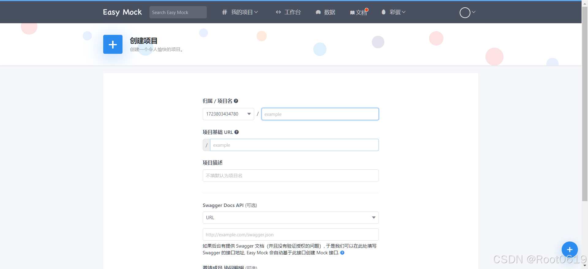Viewport: 588px width, 269px height.
Task: Click the Easy Mock logo
Action: [122, 12]
